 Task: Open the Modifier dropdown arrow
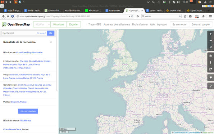tap(49, 24)
